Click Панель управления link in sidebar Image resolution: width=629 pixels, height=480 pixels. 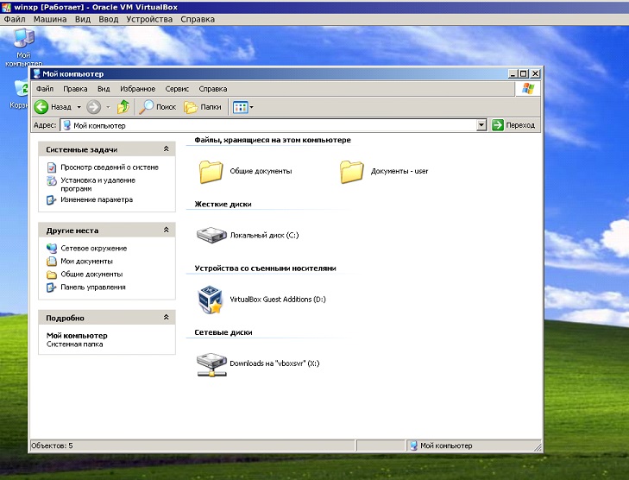pyautogui.click(x=92, y=287)
